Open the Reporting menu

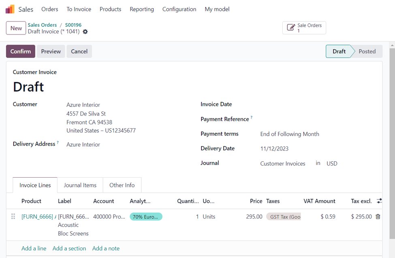pos(142,9)
